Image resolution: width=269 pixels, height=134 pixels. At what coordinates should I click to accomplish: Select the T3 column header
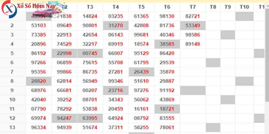click(90, 7)
